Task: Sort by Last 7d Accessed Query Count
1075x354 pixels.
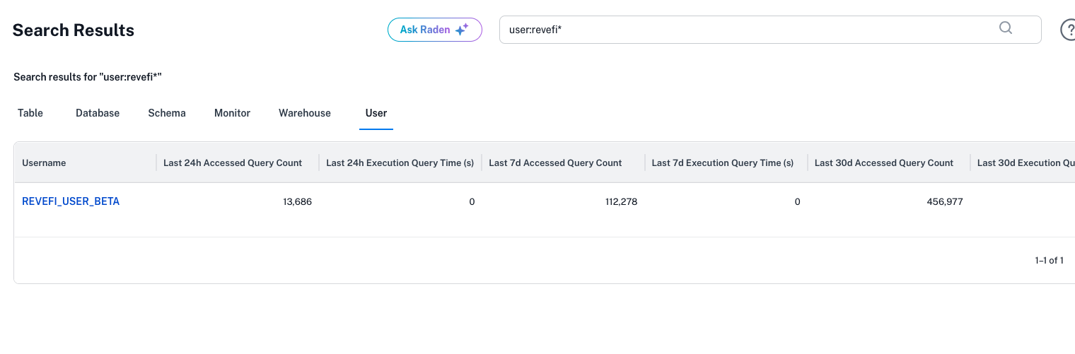Action: (555, 163)
